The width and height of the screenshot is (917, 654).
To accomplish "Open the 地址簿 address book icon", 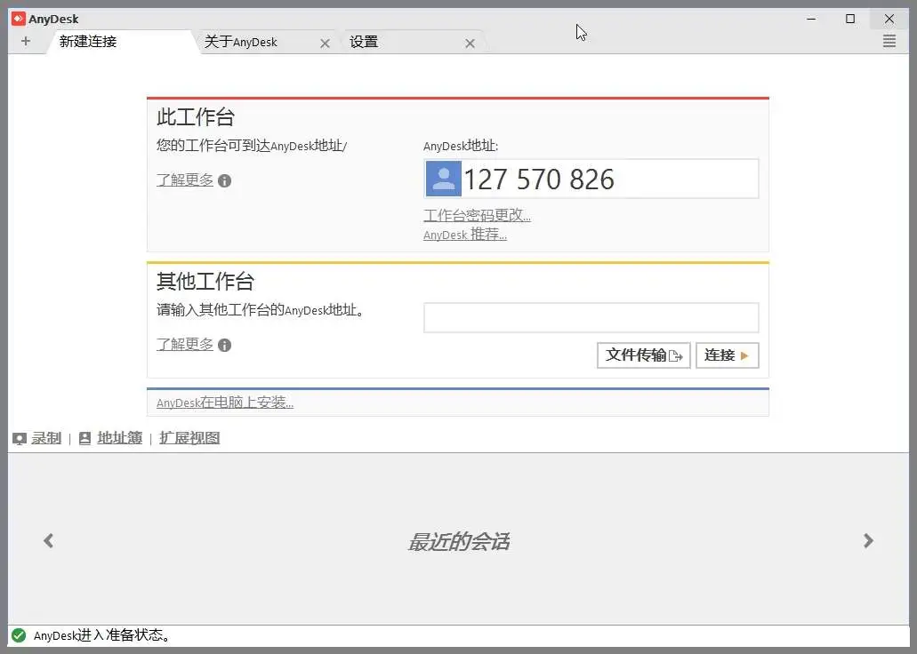I will tap(85, 437).
